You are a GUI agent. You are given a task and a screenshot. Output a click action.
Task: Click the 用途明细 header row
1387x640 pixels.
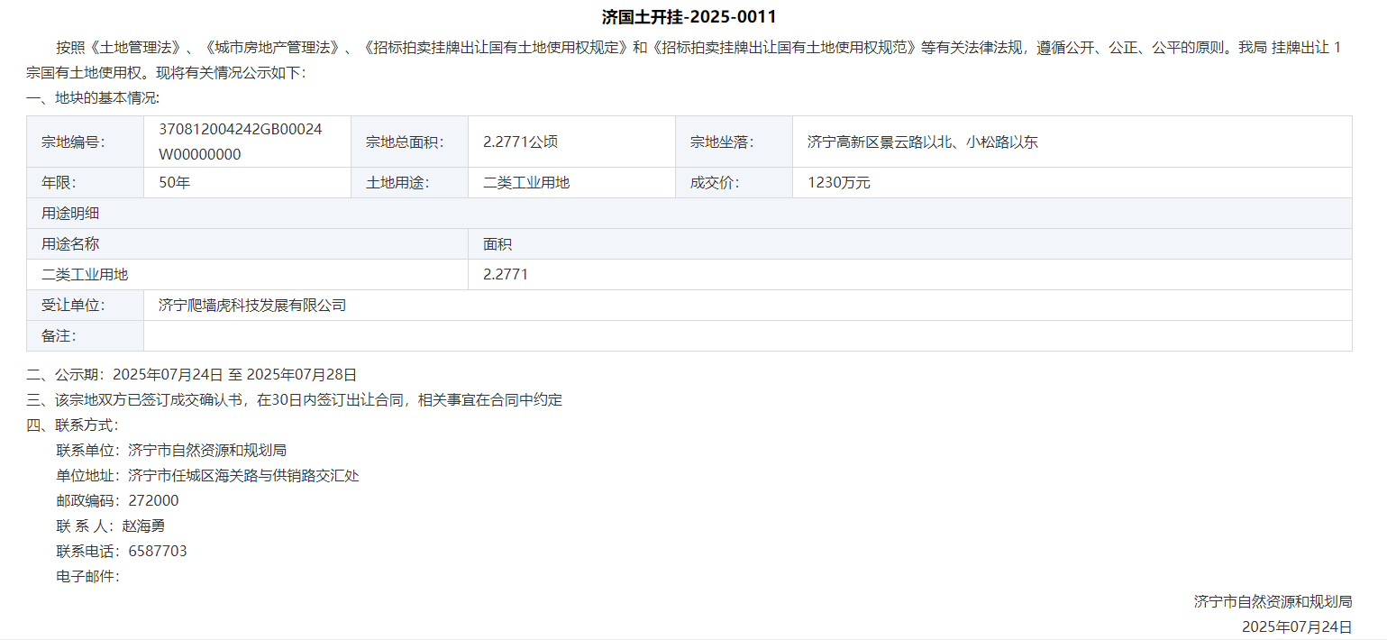pyautogui.click(x=689, y=214)
